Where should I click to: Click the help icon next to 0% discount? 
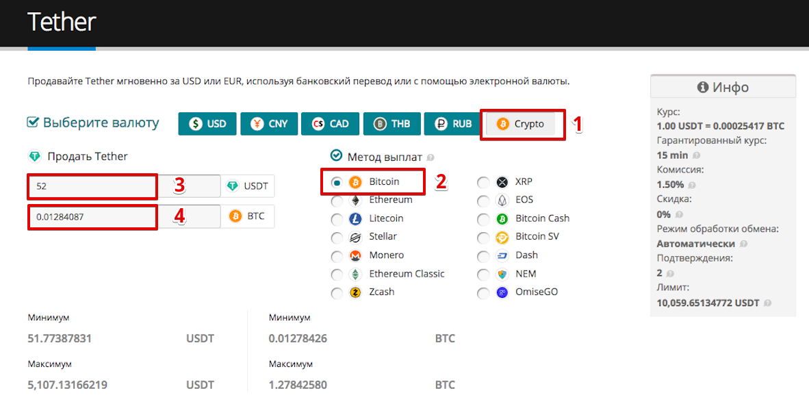click(679, 214)
